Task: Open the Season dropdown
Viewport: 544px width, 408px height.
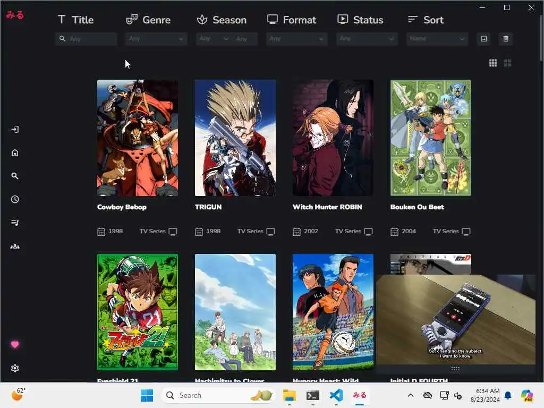Action: point(214,39)
